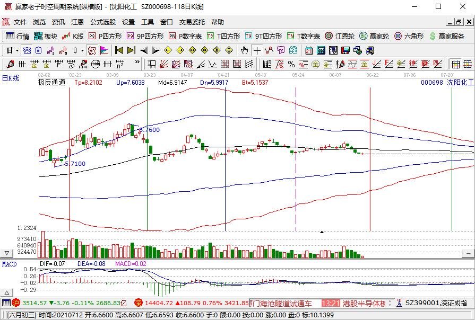475x320 pixels.
Task: Open the 江恩轮 Gann wheel tool
Action: (x=340, y=37)
